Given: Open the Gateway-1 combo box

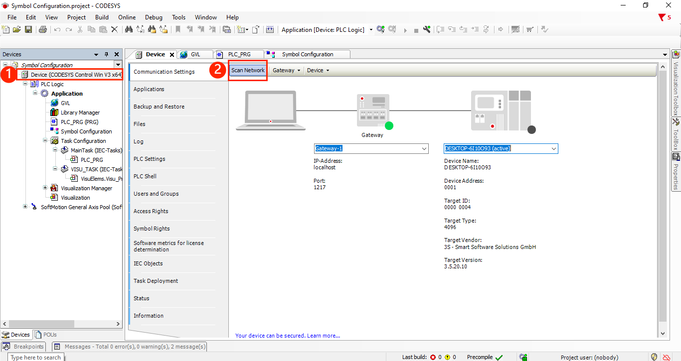Looking at the screenshot, I should [424, 149].
